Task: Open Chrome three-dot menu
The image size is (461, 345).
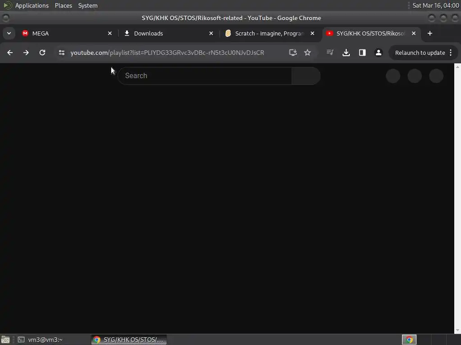Action: pyautogui.click(x=451, y=53)
